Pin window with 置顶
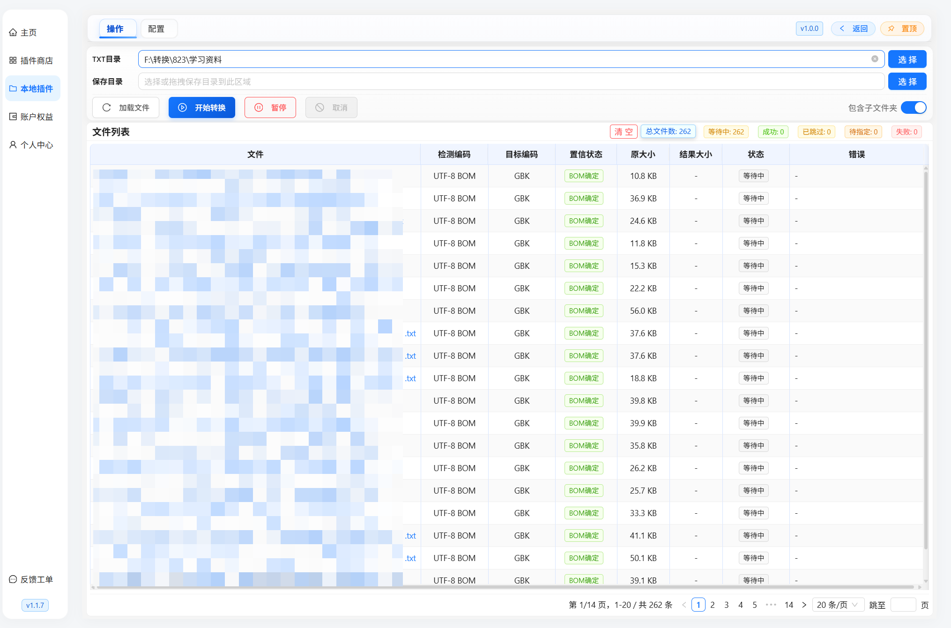 point(902,29)
